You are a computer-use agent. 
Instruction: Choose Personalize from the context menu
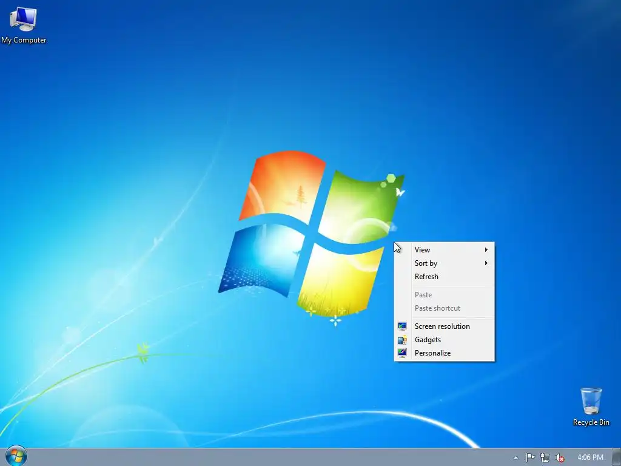444,353
